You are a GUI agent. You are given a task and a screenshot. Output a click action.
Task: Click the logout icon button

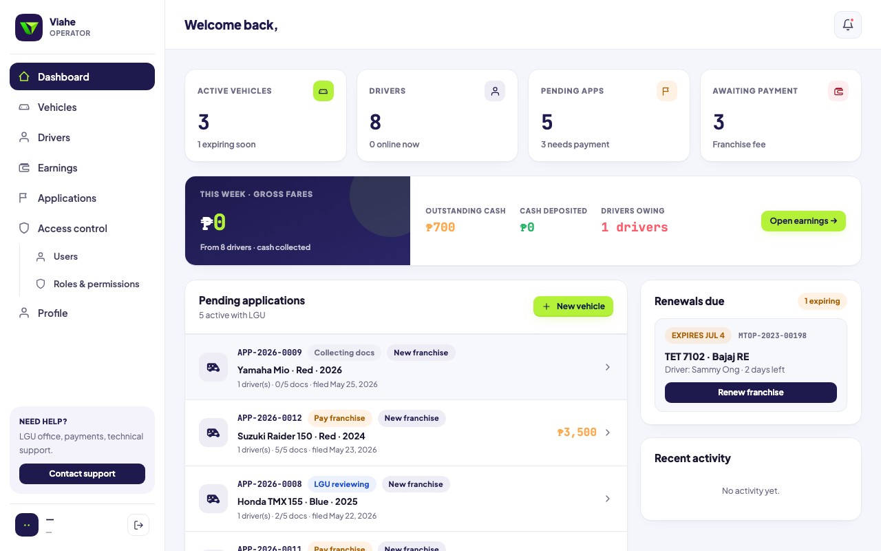click(x=138, y=525)
